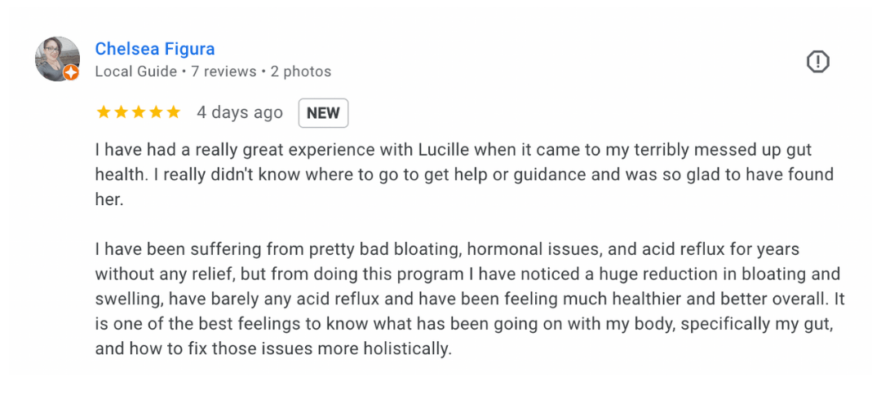This screenshot has width=881, height=407.
Task: Click the NEW badge beside the date
Action: [x=323, y=113]
